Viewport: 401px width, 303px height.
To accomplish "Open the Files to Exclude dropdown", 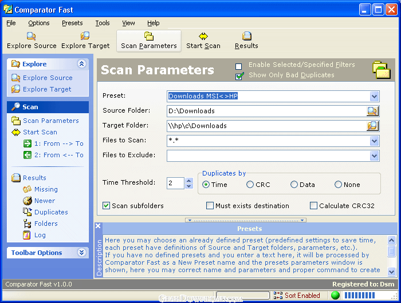I will 374,156.
